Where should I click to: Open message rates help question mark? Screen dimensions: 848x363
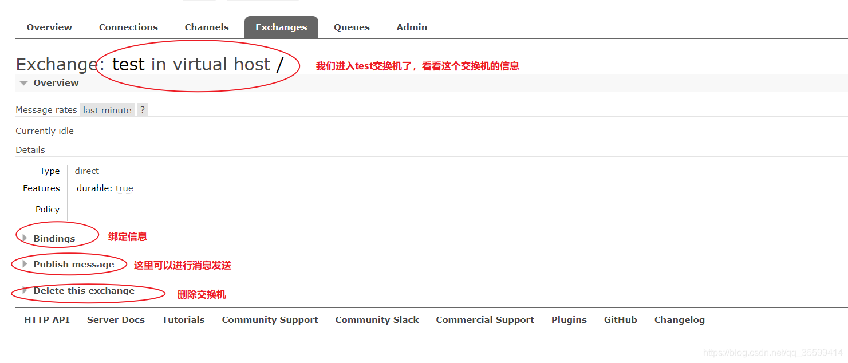[143, 110]
